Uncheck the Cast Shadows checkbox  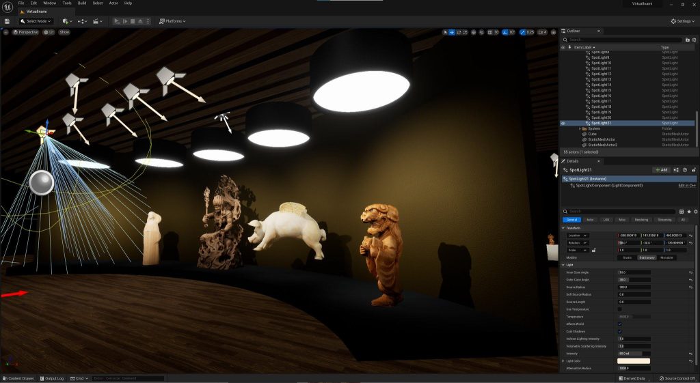[x=620, y=331]
